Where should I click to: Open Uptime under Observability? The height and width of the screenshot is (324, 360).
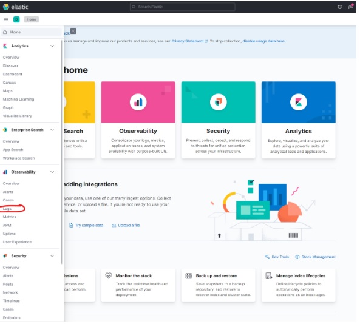pos(9,234)
